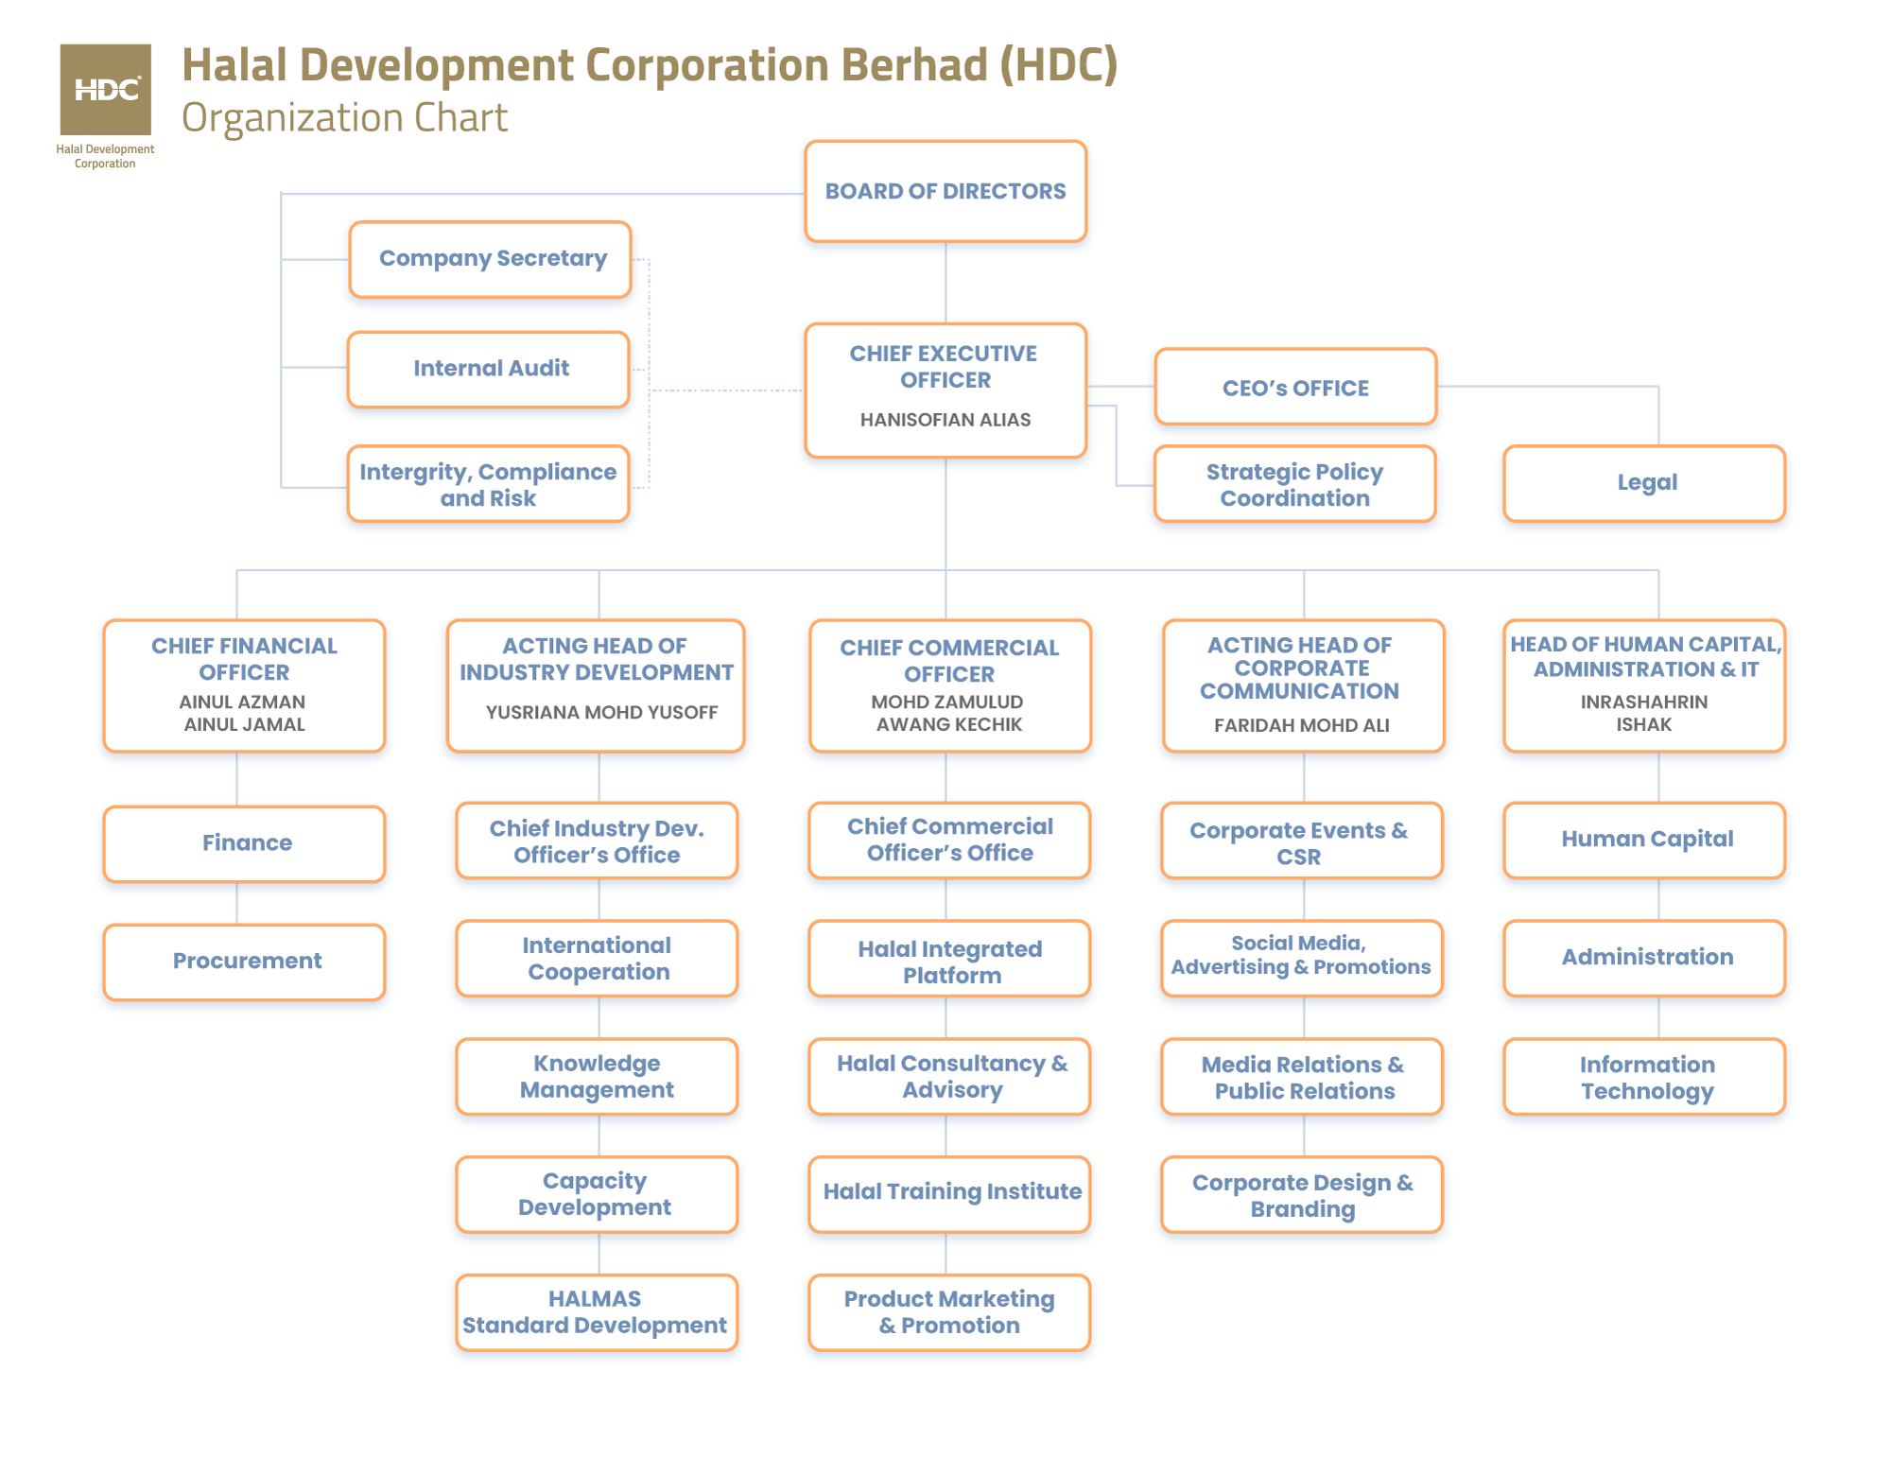Select Corporate Design & Branding box
1891x1474 pixels.
pyautogui.click(x=1302, y=1195)
